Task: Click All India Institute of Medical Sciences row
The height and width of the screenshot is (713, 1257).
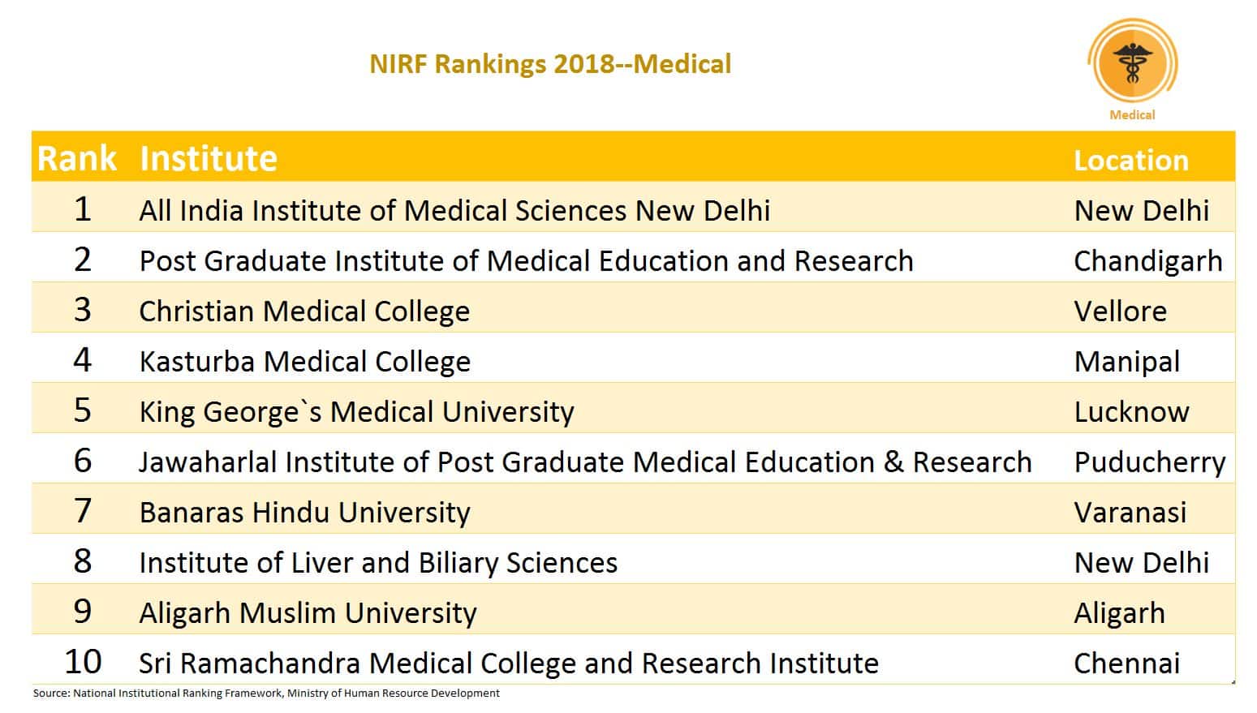Action: coord(454,211)
